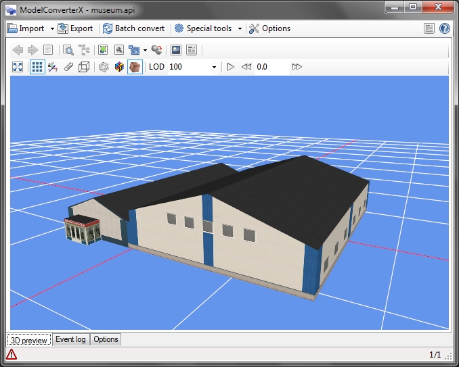Click the hierarchy editor tree icon

(84, 50)
